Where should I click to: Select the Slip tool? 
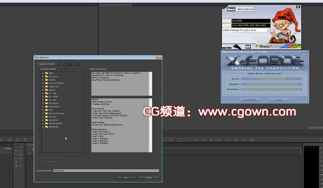tap(16, 158)
